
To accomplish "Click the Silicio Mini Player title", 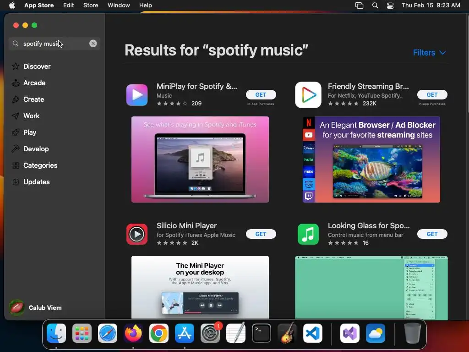I will pyautogui.click(x=187, y=225).
